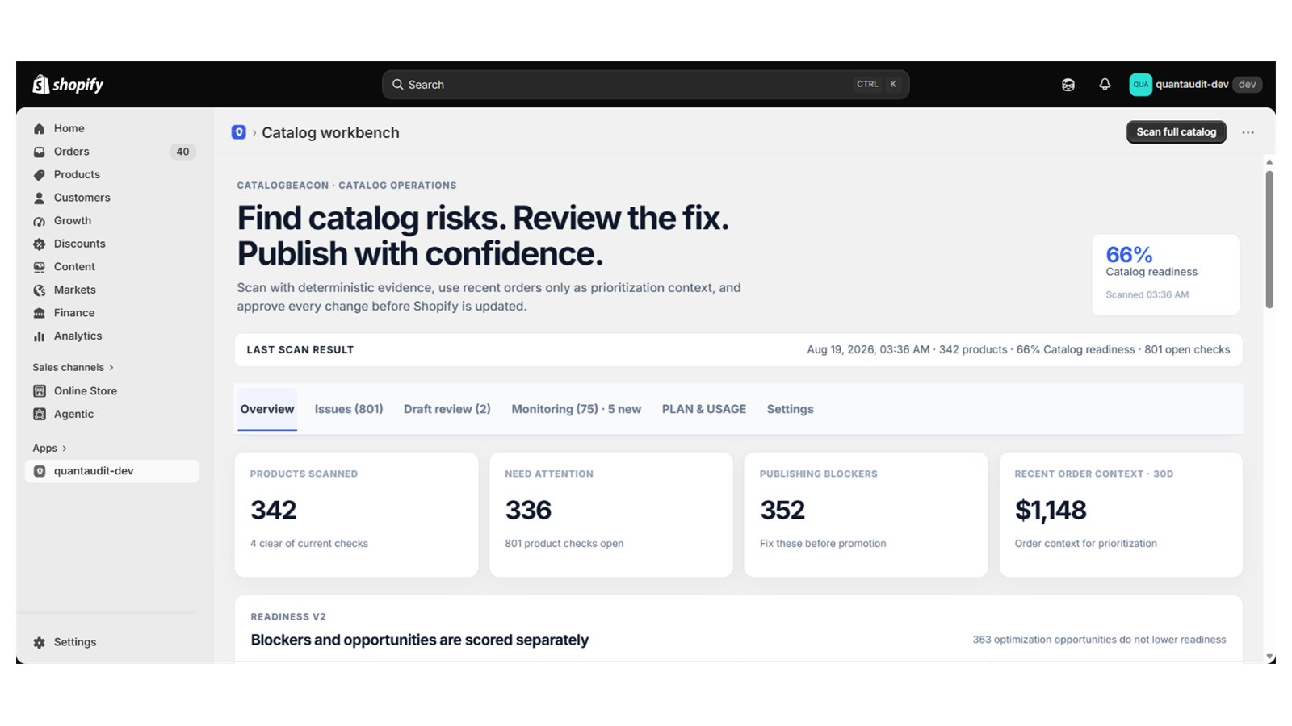Expand the Sales channels section

[x=73, y=368]
